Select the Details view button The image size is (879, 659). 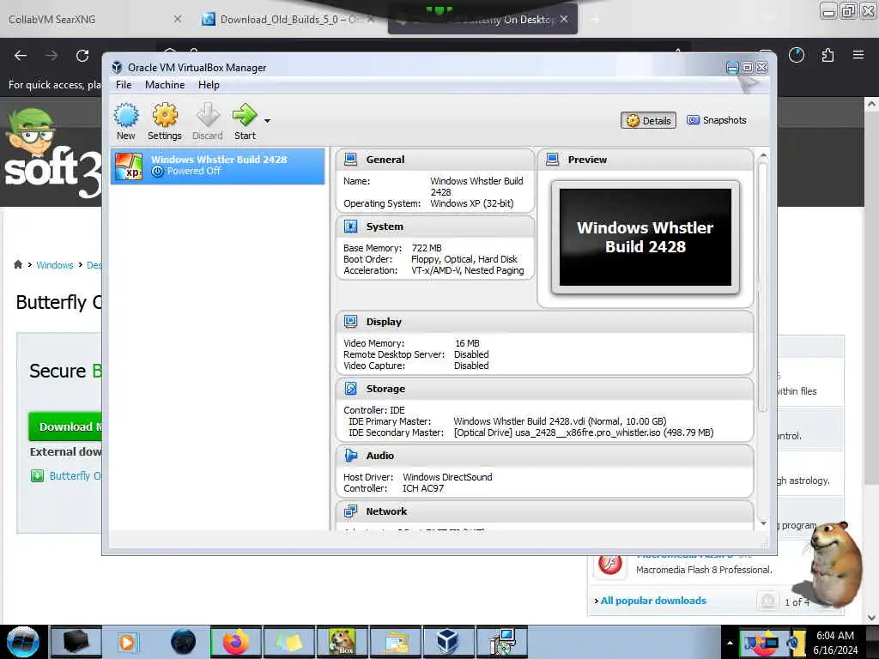649,120
